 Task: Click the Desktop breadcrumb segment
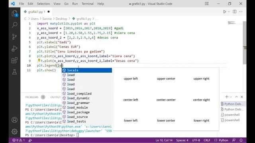tap(61, 19)
